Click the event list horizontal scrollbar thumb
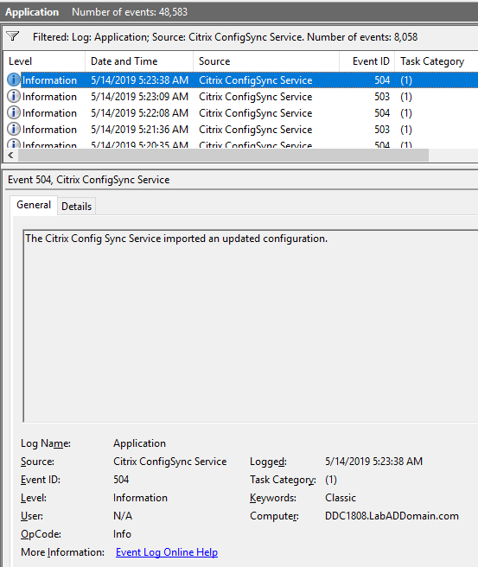 (224, 156)
